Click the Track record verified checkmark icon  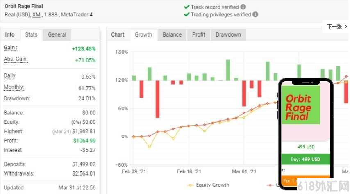pyautogui.click(x=187, y=7)
